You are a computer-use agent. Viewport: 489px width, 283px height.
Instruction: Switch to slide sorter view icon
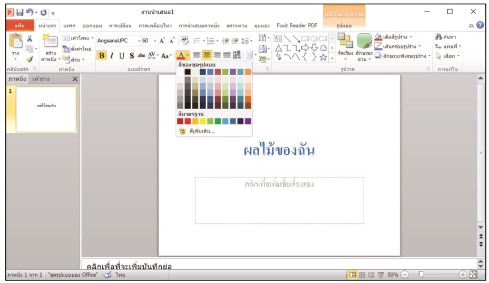pos(362,275)
